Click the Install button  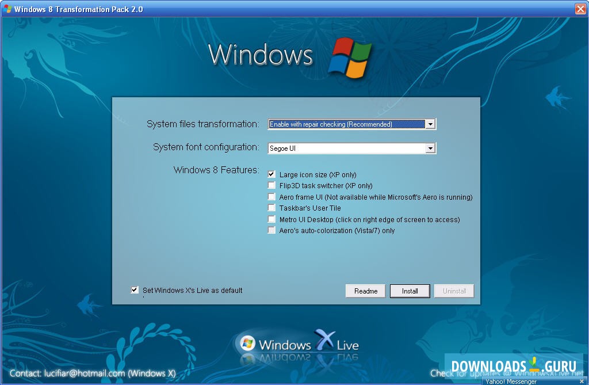pos(410,291)
